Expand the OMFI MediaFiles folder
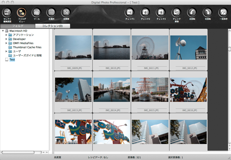The width and height of the screenshot is (231, 160). coord(6,43)
